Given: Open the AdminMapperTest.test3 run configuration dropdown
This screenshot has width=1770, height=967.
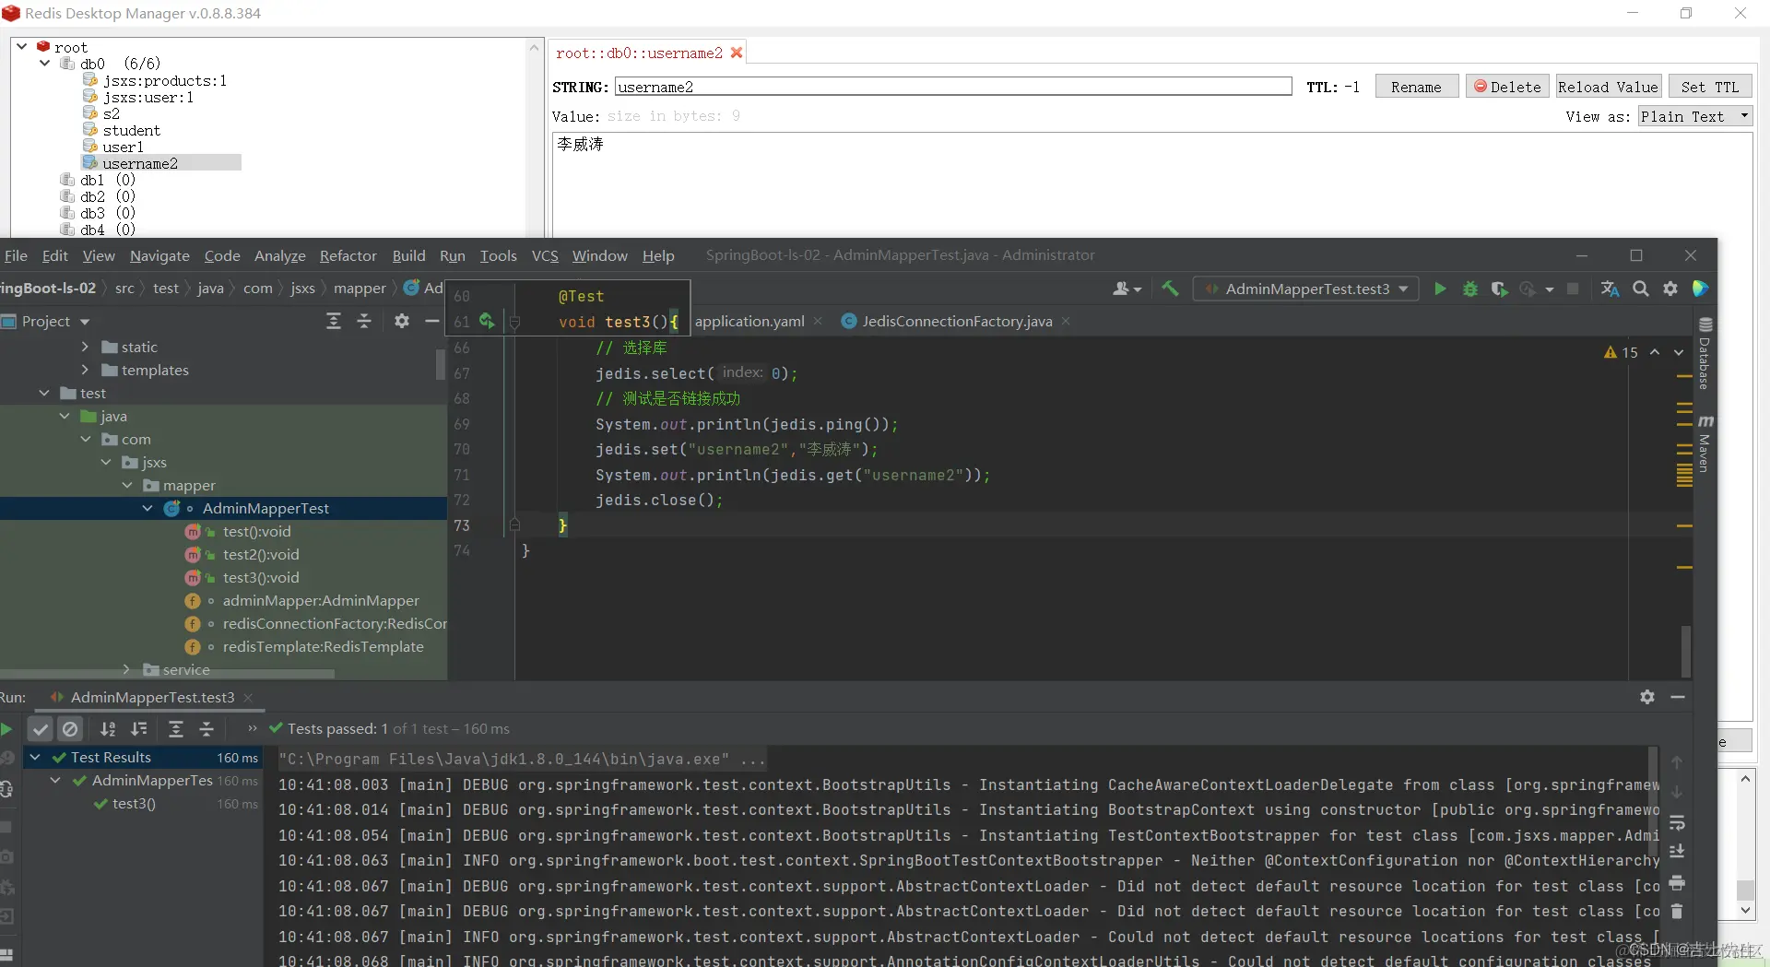Looking at the screenshot, I should click(1306, 289).
